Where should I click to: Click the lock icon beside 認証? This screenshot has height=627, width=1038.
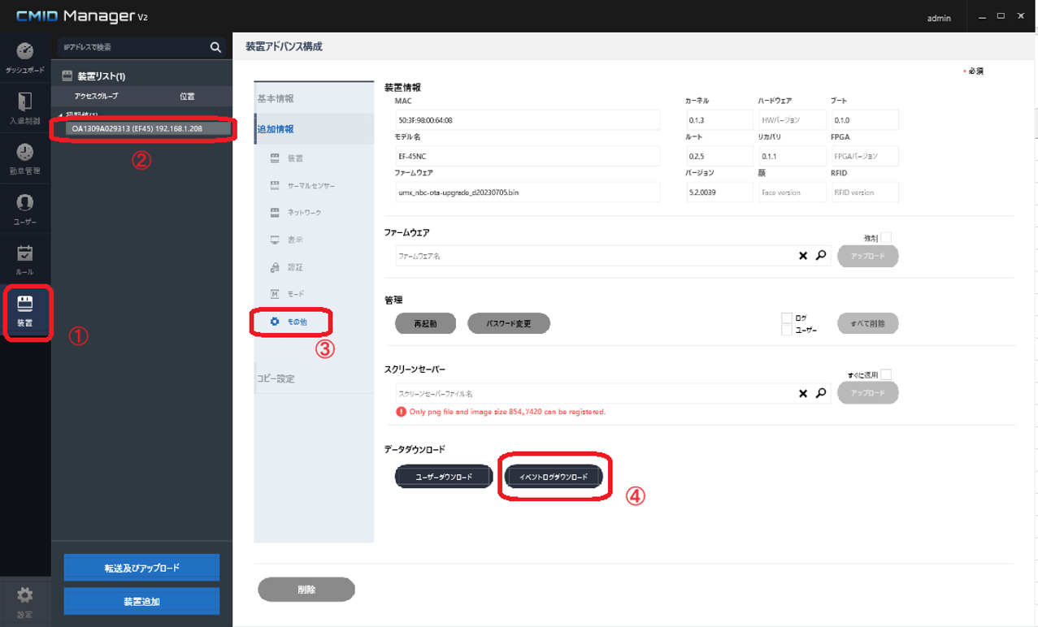coord(275,267)
